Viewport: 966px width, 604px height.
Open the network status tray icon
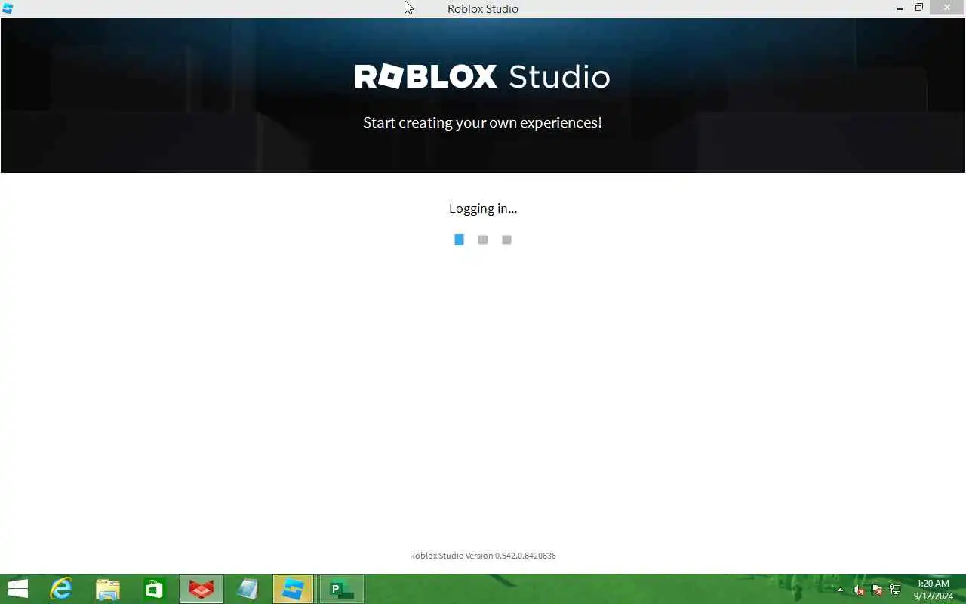895,590
